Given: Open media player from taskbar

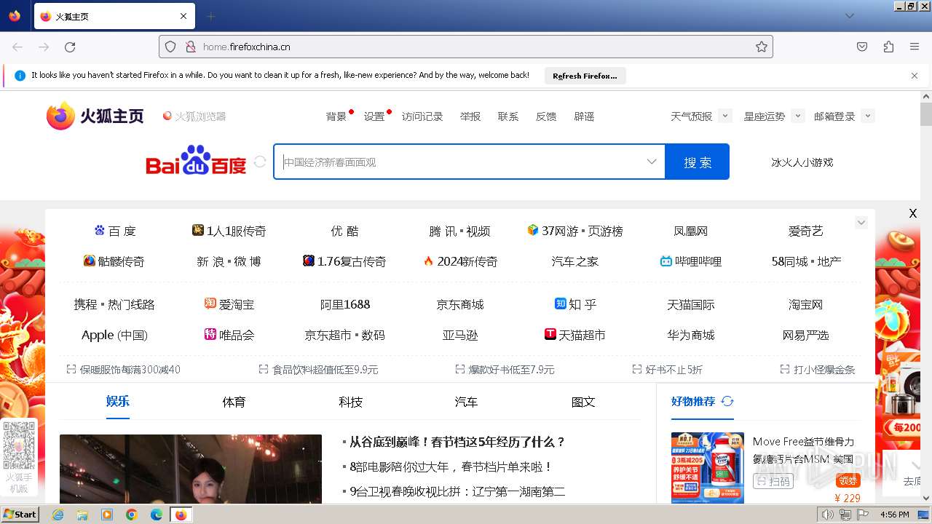Looking at the screenshot, I should [107, 515].
